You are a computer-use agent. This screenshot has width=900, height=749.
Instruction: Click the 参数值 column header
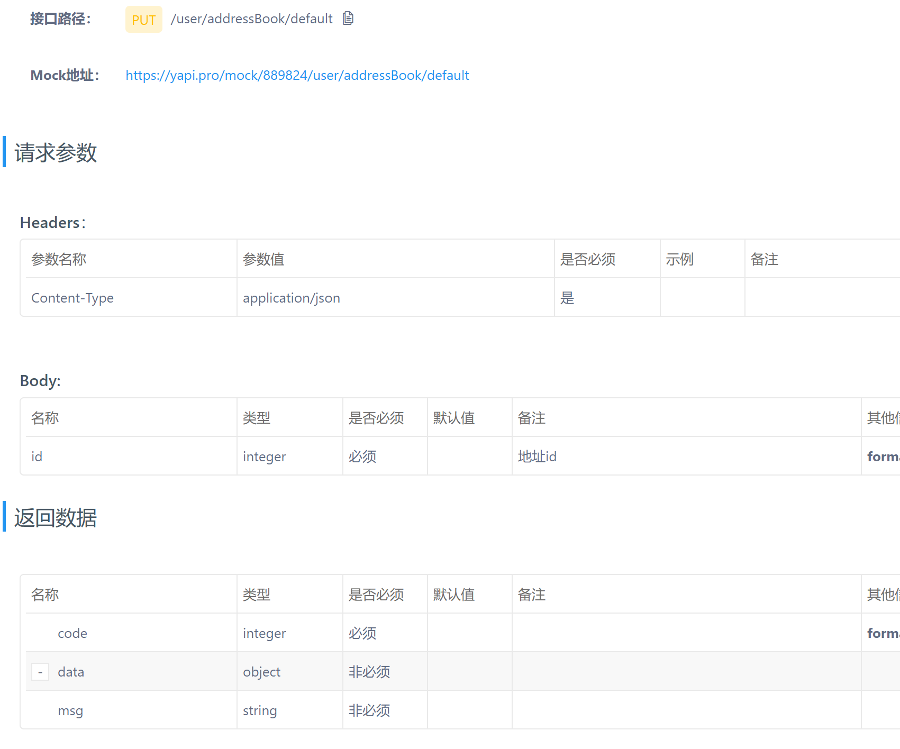coord(396,259)
